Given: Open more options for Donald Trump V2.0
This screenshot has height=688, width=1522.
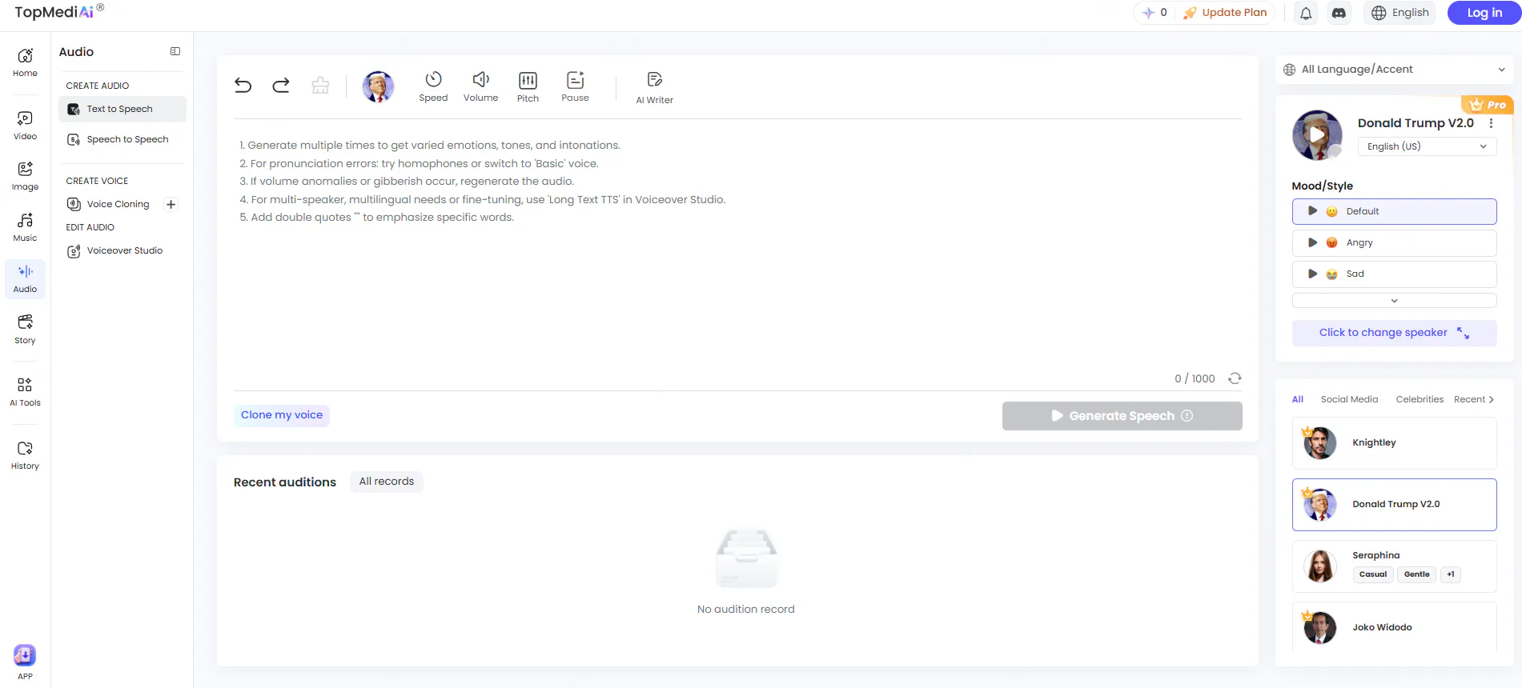Looking at the screenshot, I should coord(1491,123).
